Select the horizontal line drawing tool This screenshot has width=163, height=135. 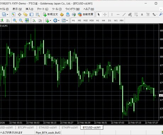[x=118, y=15]
